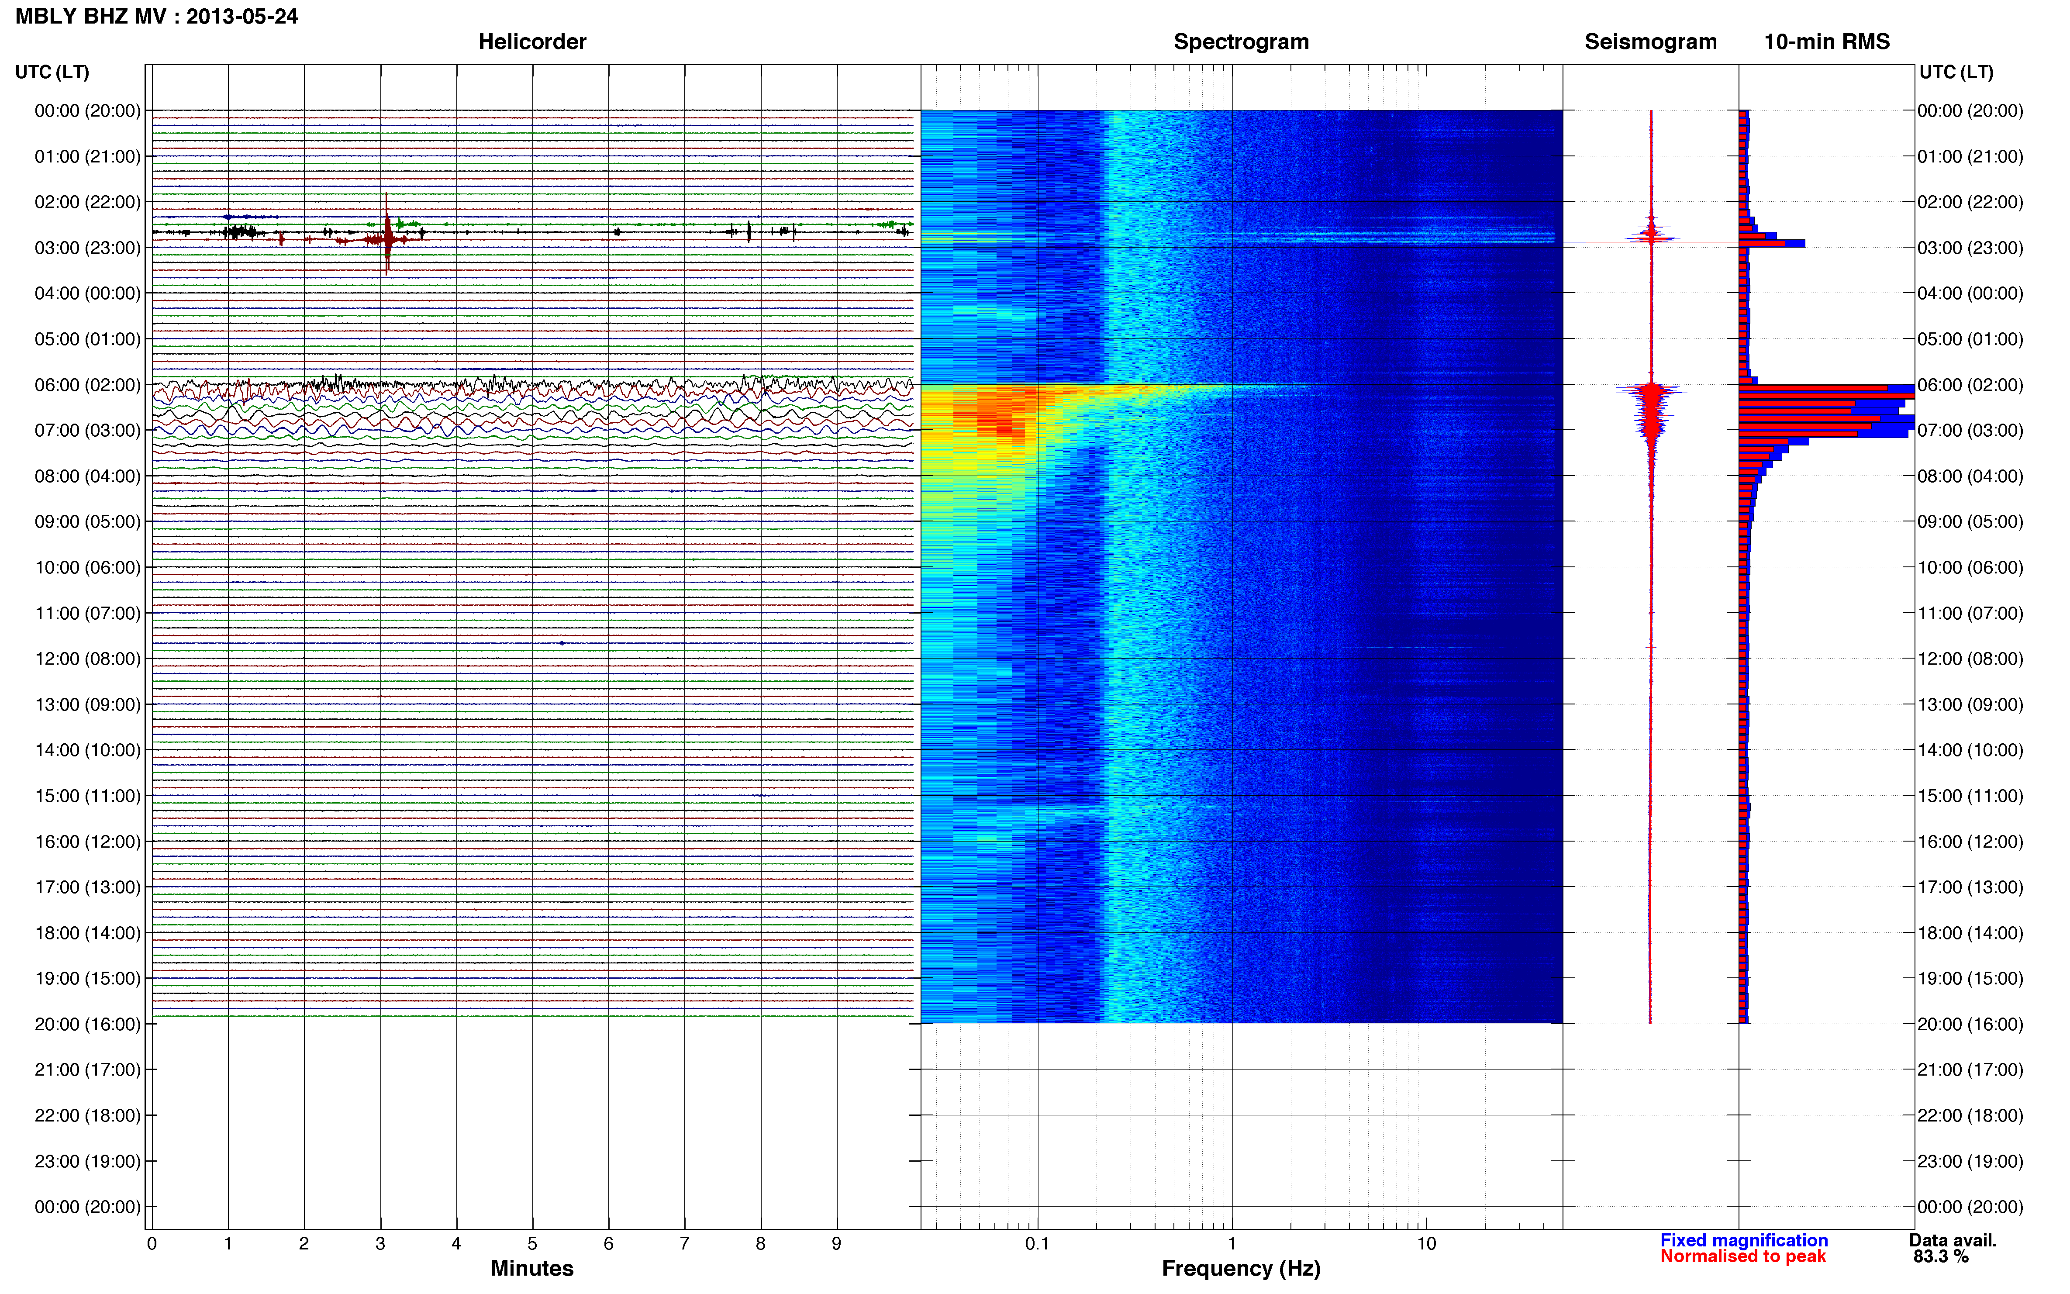The width and height of the screenshot is (2070, 1294).
Task: Click the 'Normalised to peak' legend text
Action: coord(1743,1256)
